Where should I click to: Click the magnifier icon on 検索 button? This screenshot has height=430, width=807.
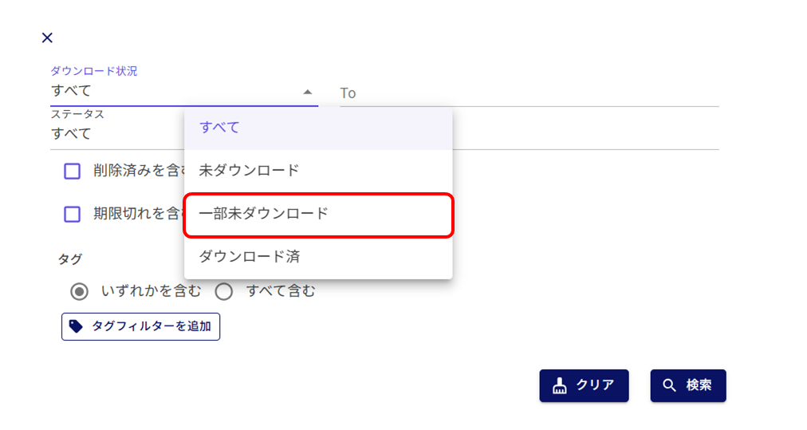click(669, 385)
